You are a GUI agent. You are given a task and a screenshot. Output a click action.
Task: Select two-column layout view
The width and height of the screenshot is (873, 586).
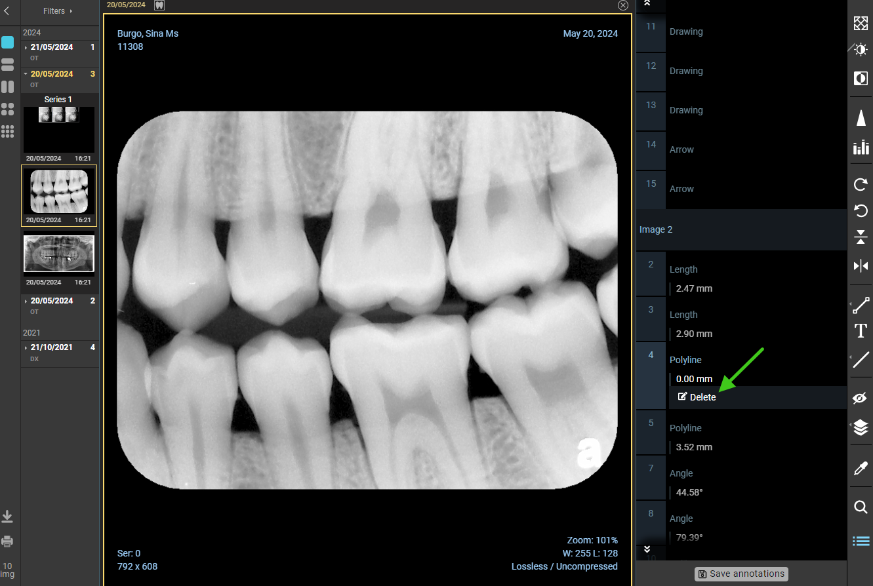click(7, 87)
